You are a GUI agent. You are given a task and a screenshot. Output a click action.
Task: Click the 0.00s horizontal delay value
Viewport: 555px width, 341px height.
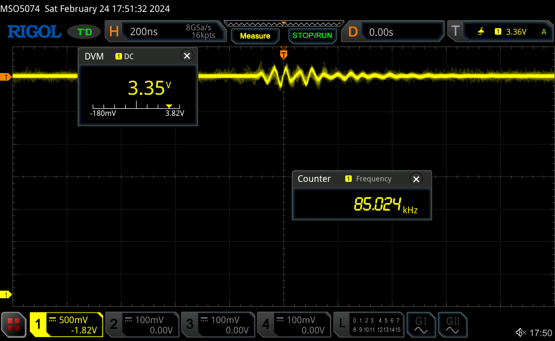[381, 32]
